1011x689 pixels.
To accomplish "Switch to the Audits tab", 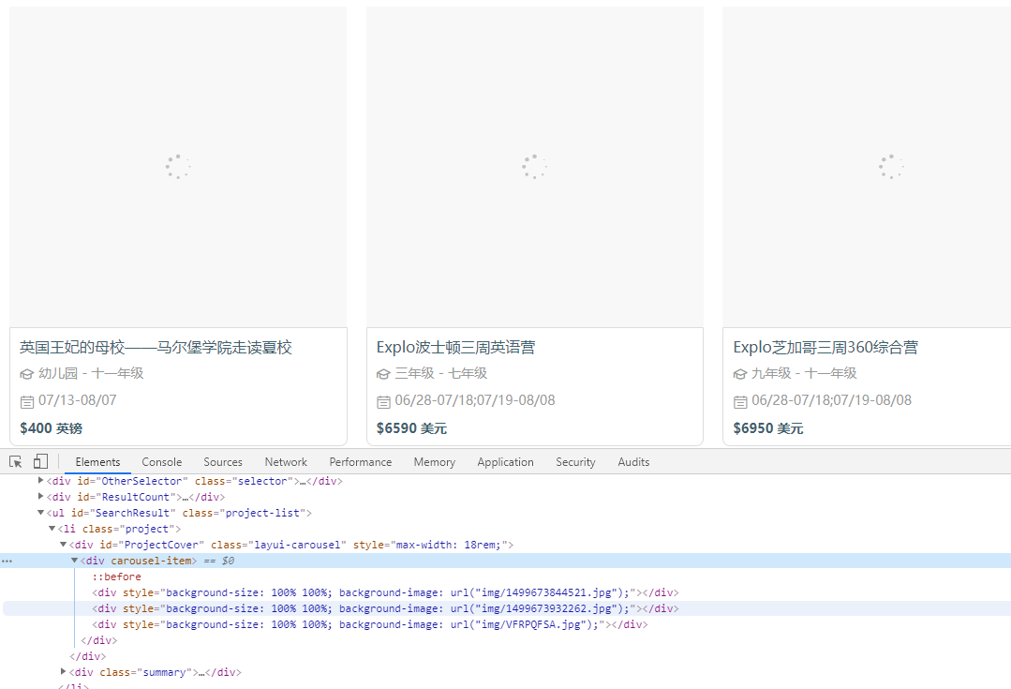I will pos(633,462).
